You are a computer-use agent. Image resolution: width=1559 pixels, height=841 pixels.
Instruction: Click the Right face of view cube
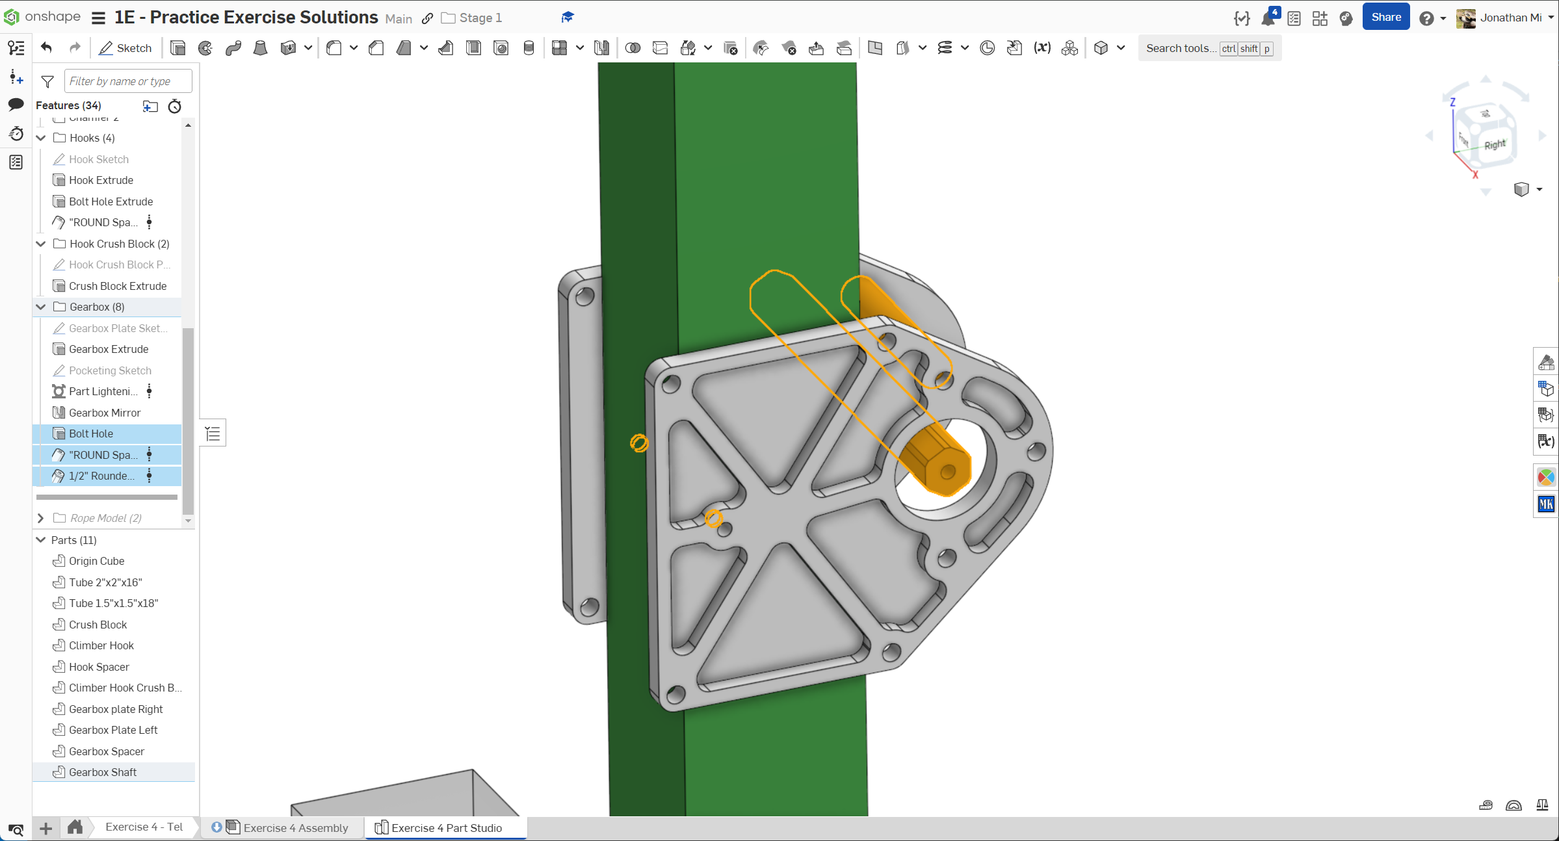click(x=1494, y=144)
